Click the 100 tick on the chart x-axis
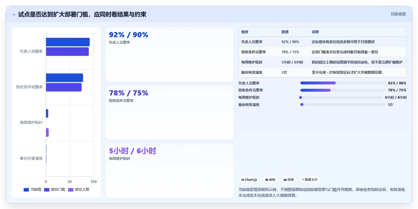 (x=94, y=182)
